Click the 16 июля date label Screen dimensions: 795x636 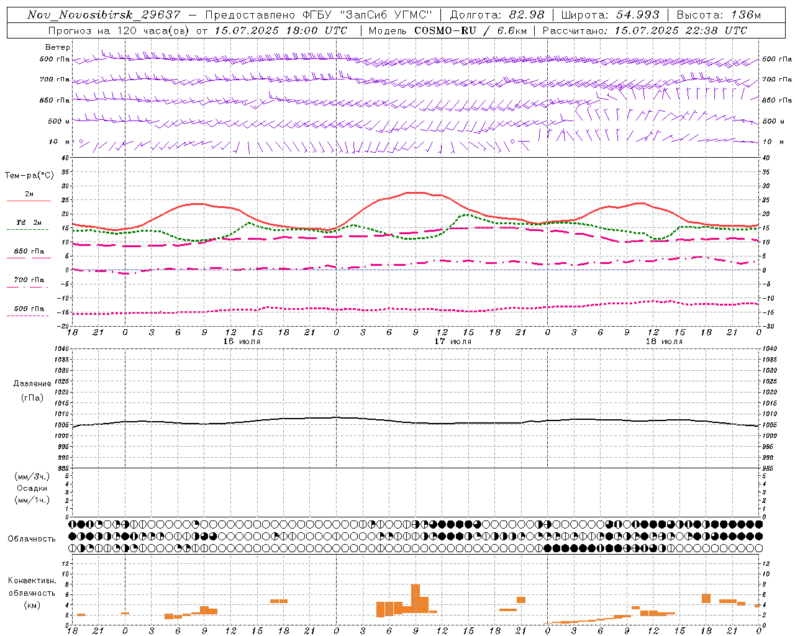pos(242,342)
